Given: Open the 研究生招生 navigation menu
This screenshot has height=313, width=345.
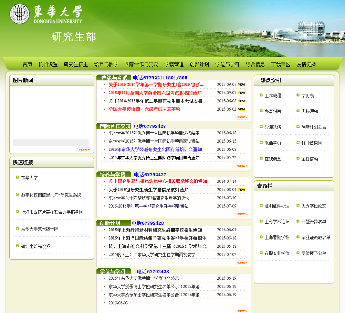Looking at the screenshot, I should coord(76,64).
